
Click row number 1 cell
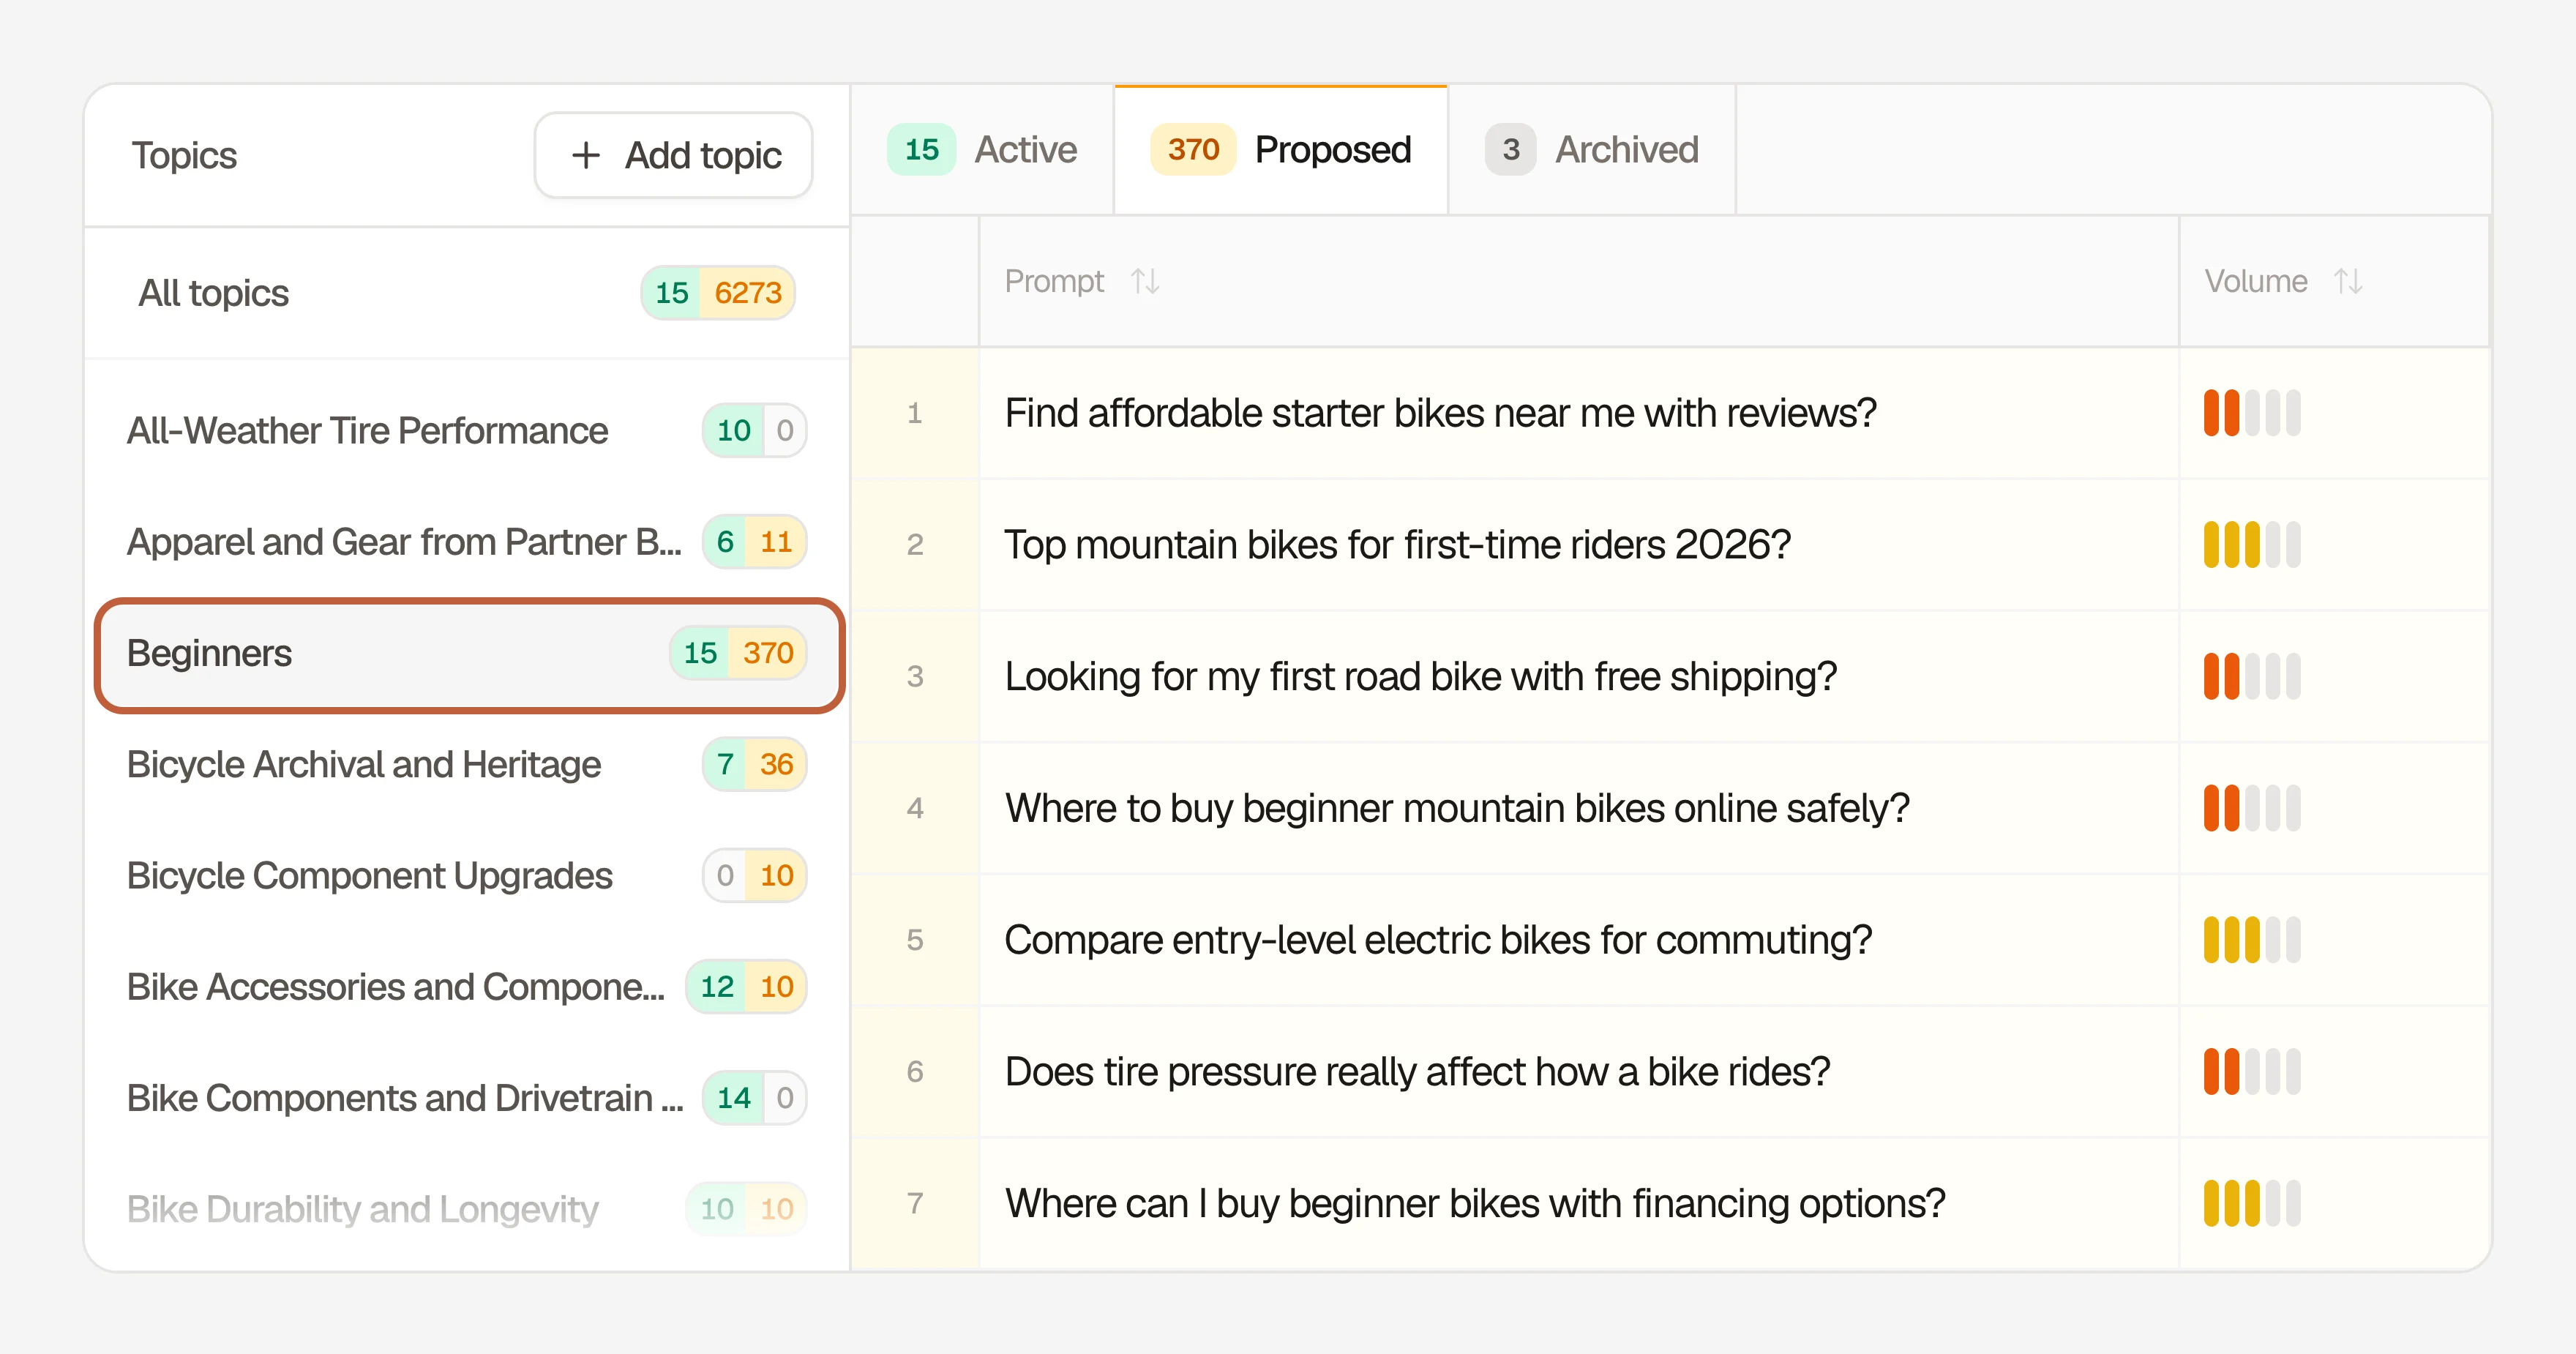point(914,413)
